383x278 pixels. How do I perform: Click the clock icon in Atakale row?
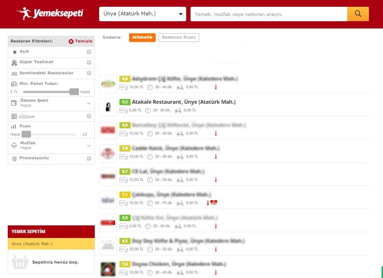pos(148,111)
